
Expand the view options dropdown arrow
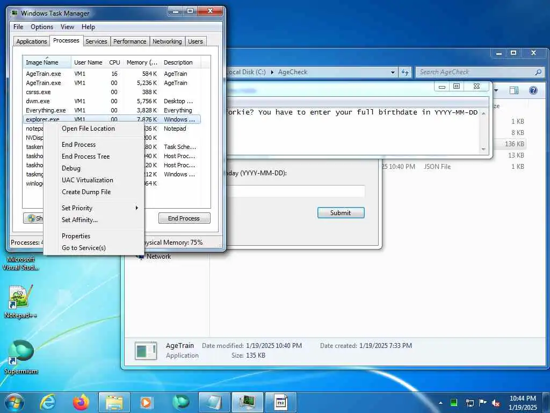[496, 90]
